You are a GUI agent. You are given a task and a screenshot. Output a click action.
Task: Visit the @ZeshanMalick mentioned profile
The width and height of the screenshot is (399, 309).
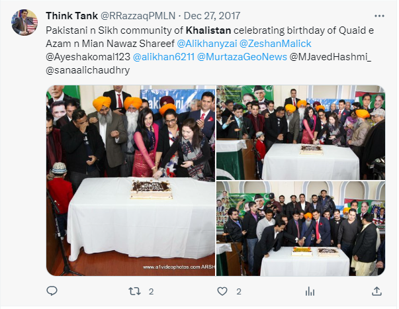tap(275, 44)
